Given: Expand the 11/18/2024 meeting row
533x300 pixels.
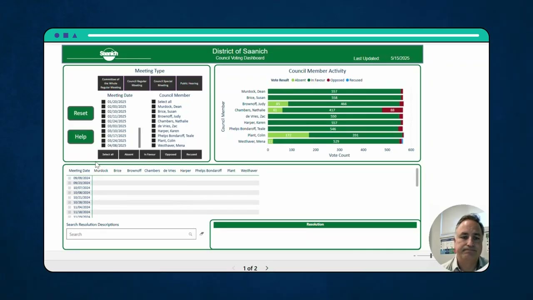Looking at the screenshot, I should 70,212.
